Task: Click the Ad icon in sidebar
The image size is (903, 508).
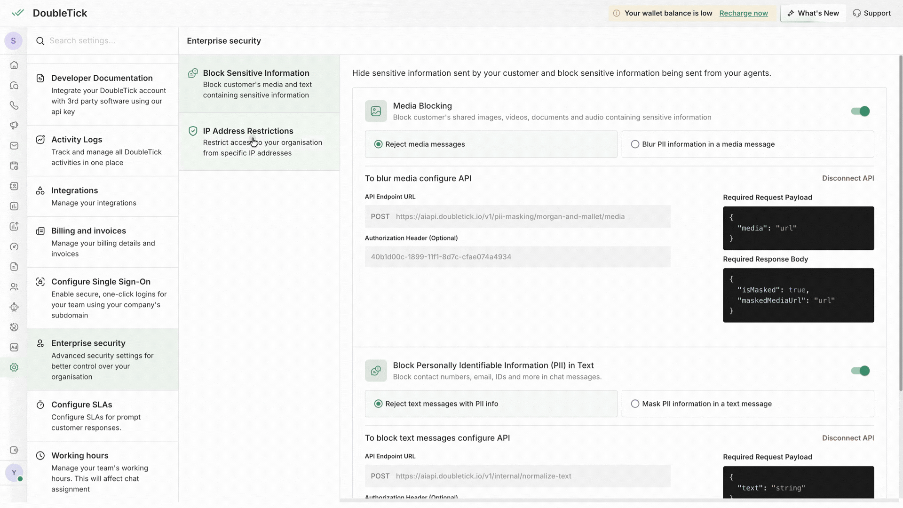Action: pyautogui.click(x=14, y=348)
